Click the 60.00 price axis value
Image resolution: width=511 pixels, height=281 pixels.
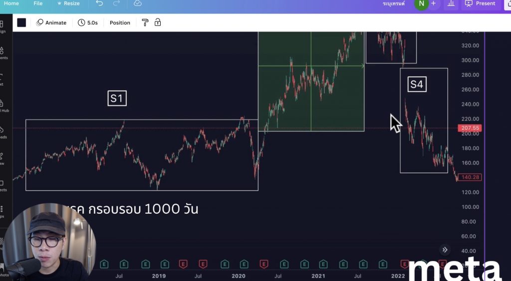click(x=469, y=236)
